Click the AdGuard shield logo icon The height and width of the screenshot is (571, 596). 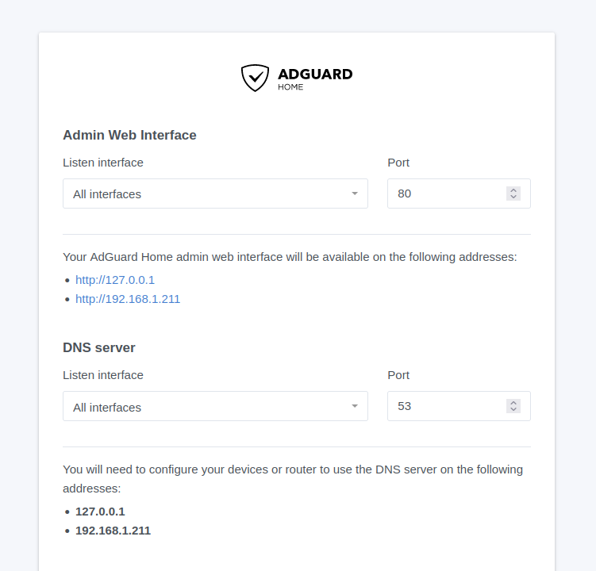(x=255, y=78)
